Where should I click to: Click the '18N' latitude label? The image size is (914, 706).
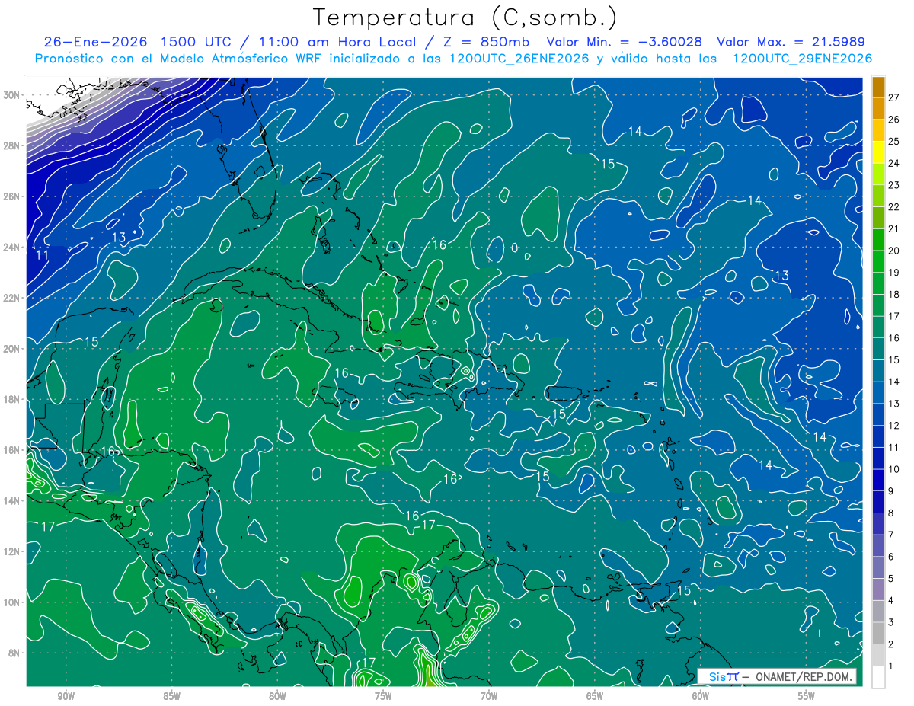(13, 399)
